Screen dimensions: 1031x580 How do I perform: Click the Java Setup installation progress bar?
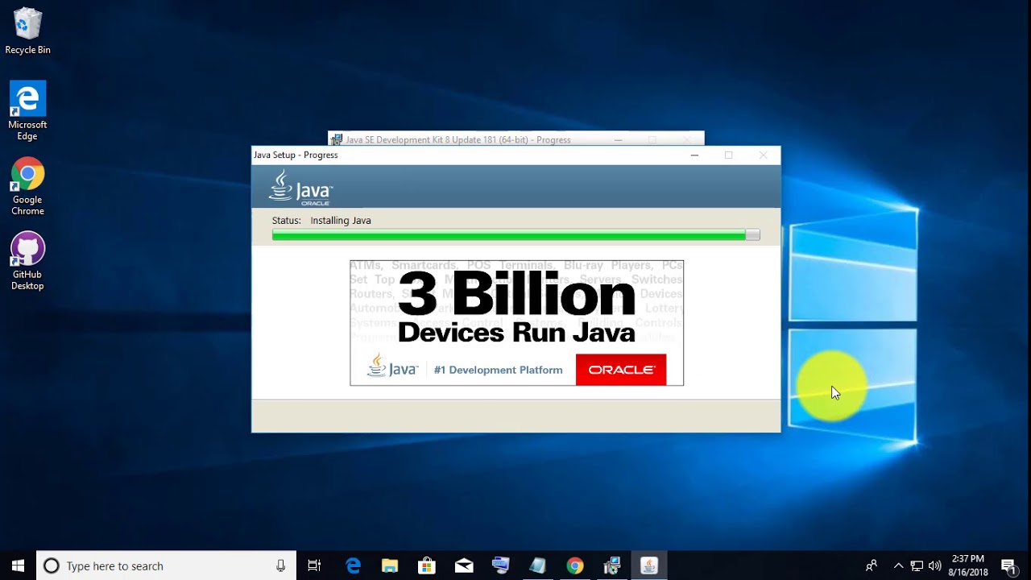(515, 235)
